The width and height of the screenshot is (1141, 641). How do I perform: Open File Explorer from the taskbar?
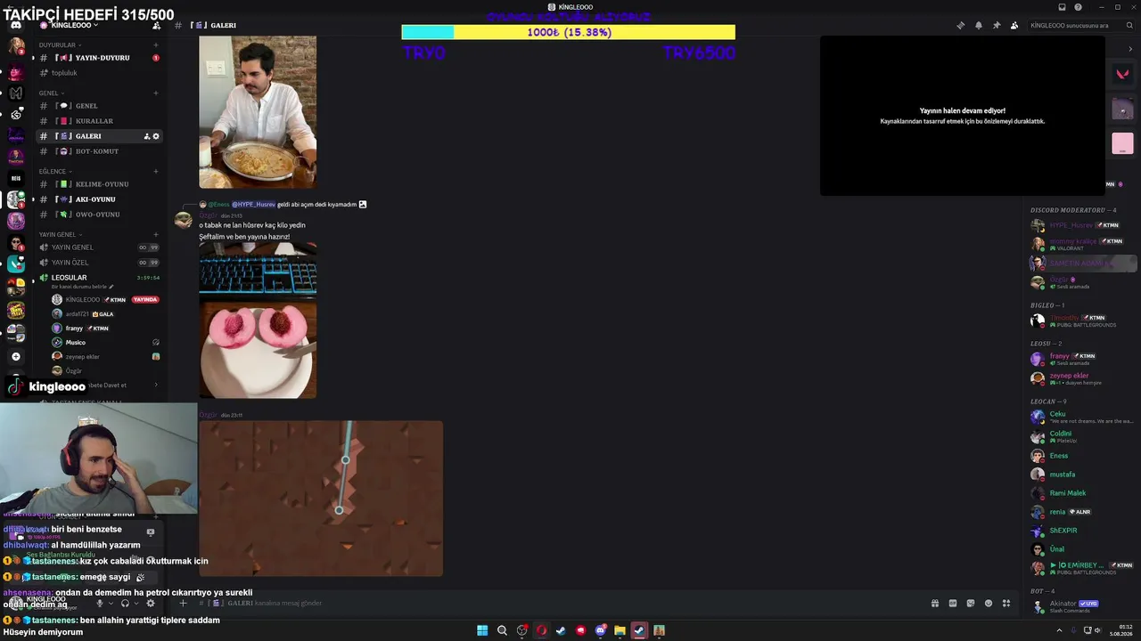(x=620, y=630)
